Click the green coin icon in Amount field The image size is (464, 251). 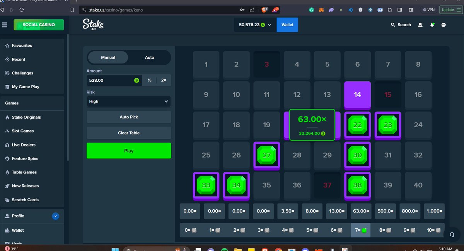coord(136,80)
